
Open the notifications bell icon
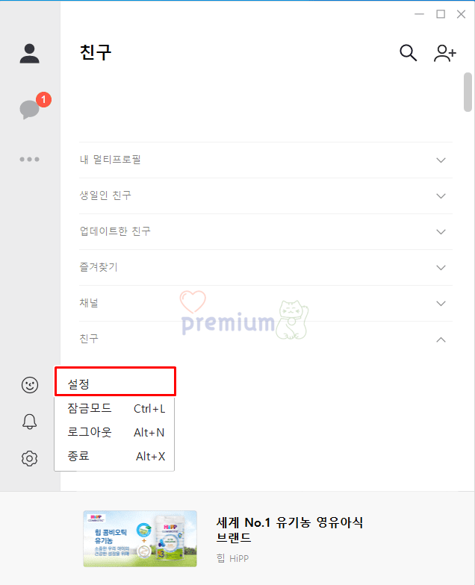coord(30,422)
